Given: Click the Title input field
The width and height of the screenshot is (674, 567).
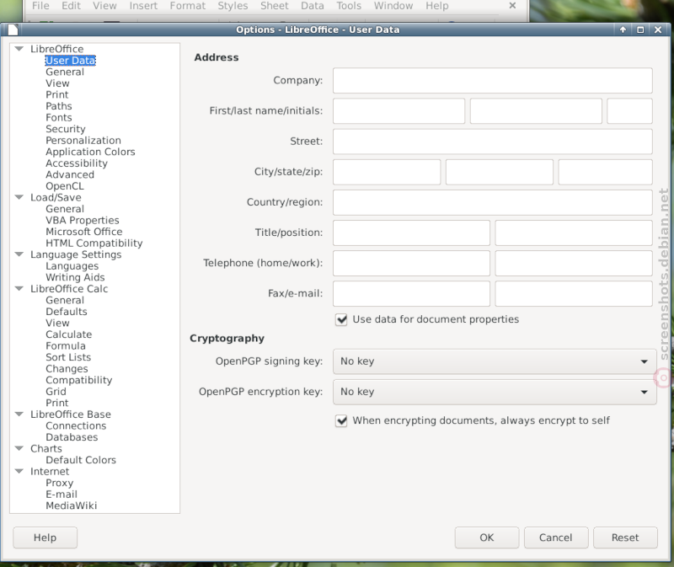Looking at the screenshot, I should 411,233.
